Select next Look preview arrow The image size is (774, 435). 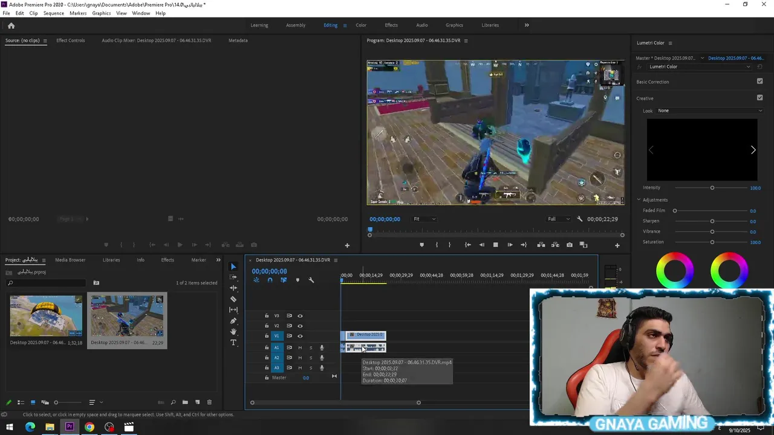[x=753, y=150]
